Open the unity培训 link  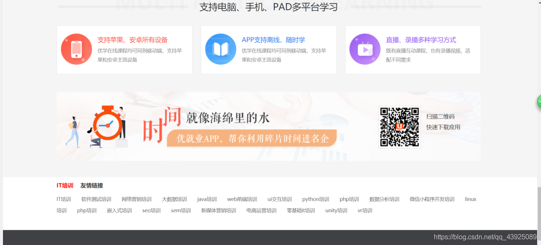[x=336, y=211]
